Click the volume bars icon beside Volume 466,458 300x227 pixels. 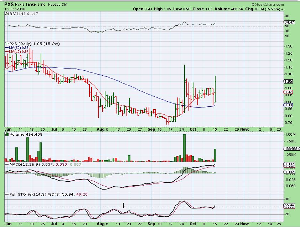[7, 134]
